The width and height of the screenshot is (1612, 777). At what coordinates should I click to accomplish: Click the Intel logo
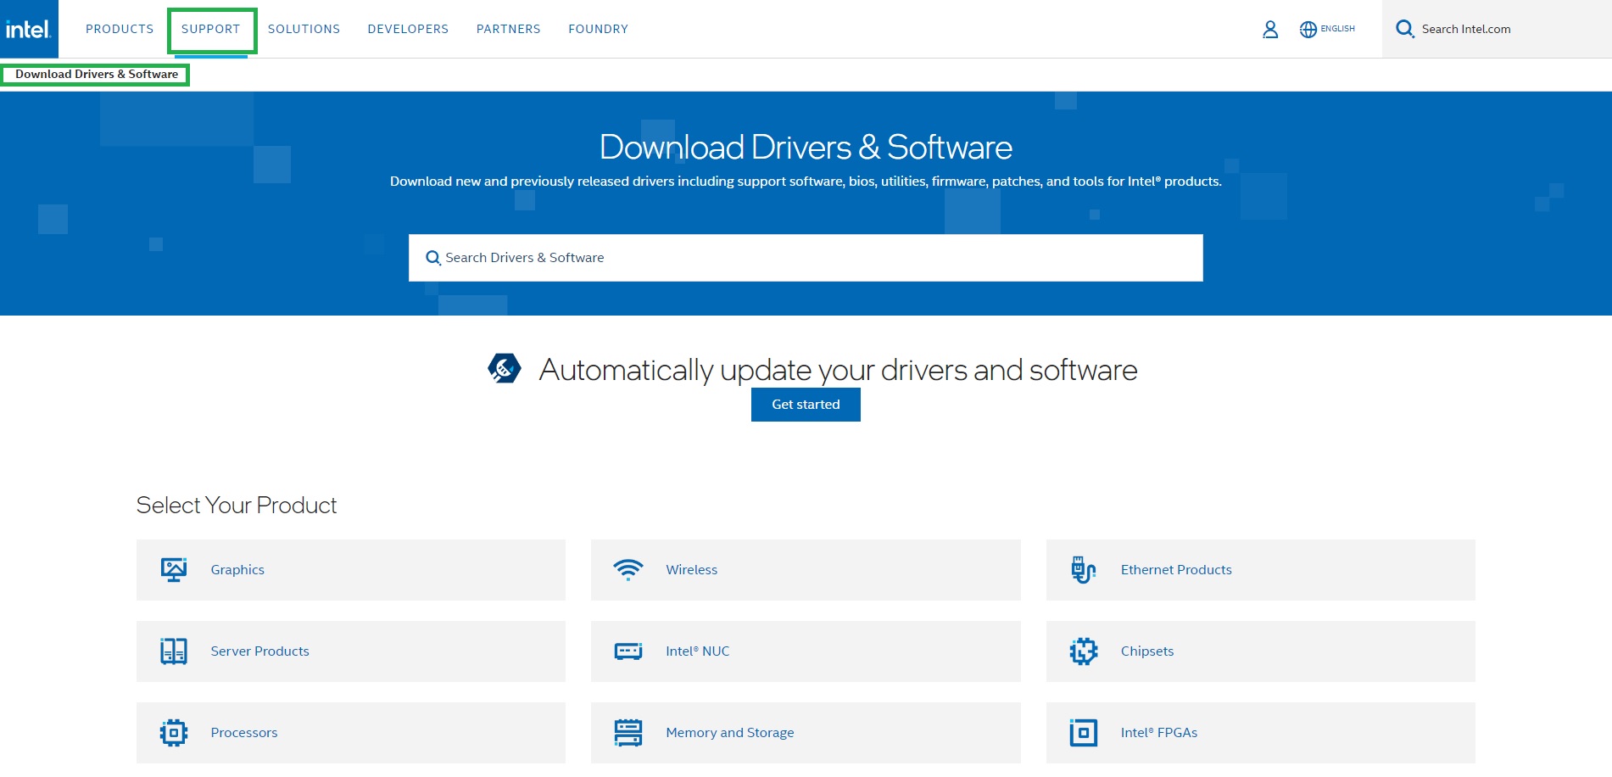(30, 28)
